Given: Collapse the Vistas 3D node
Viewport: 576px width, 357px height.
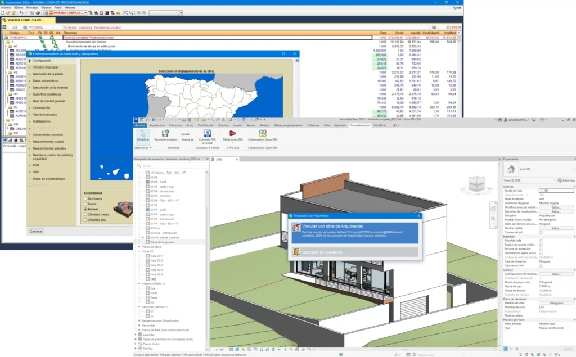Looking at the screenshot, I should [139, 252].
